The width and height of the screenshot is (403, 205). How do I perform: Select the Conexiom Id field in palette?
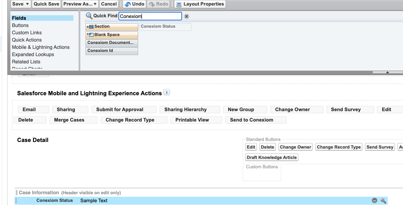111,51
